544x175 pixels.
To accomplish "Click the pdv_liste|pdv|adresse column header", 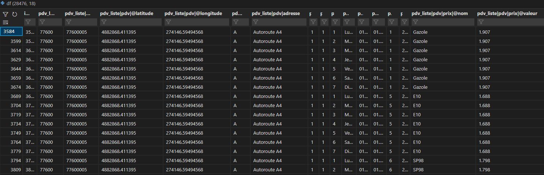I will point(276,14).
